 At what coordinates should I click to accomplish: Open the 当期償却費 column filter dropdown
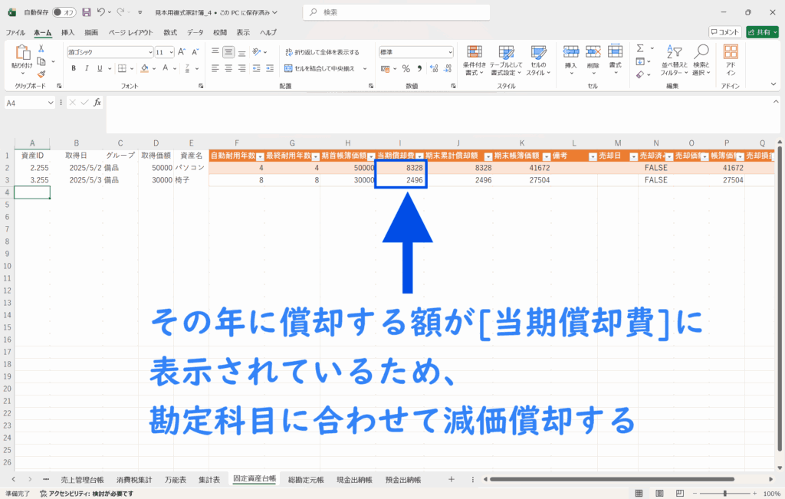pyautogui.click(x=419, y=156)
